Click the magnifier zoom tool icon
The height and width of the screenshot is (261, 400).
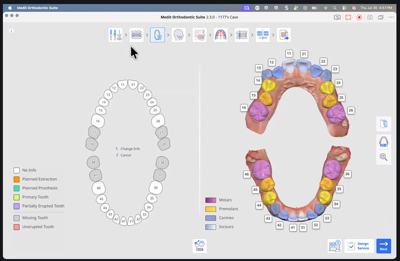point(384,157)
